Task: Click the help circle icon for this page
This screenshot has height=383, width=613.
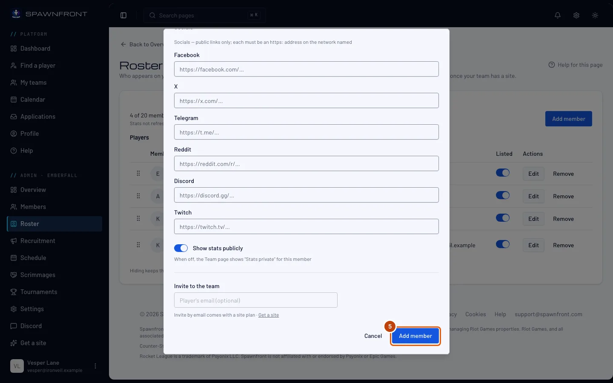Action: 552,65
